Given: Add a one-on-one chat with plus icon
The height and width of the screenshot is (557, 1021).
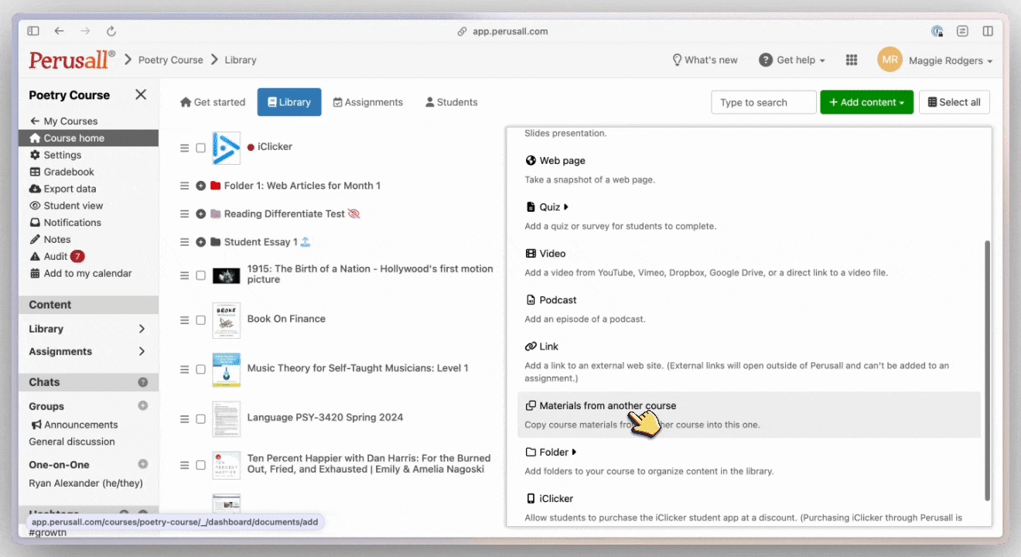Looking at the screenshot, I should (142, 464).
